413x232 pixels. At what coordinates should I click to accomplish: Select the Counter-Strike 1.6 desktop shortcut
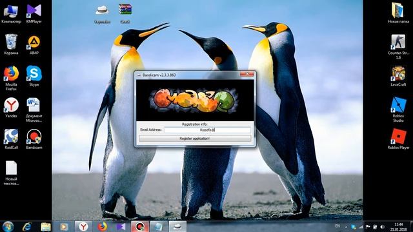[x=398, y=46]
